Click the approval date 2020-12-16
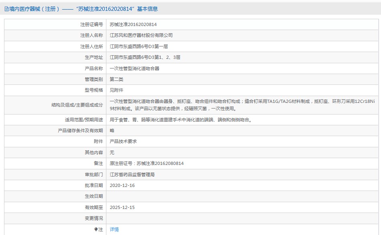This screenshot has height=235, width=381. point(122,185)
